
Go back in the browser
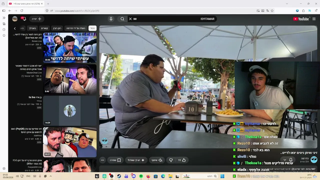10,11
